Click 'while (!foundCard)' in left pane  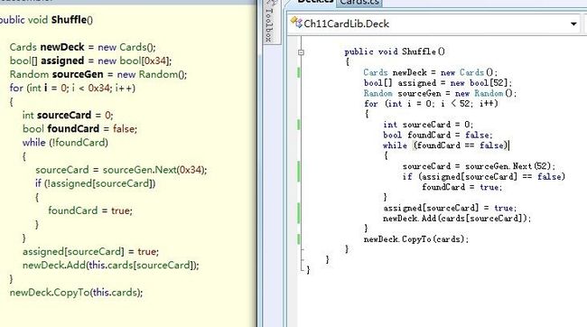click(65, 143)
